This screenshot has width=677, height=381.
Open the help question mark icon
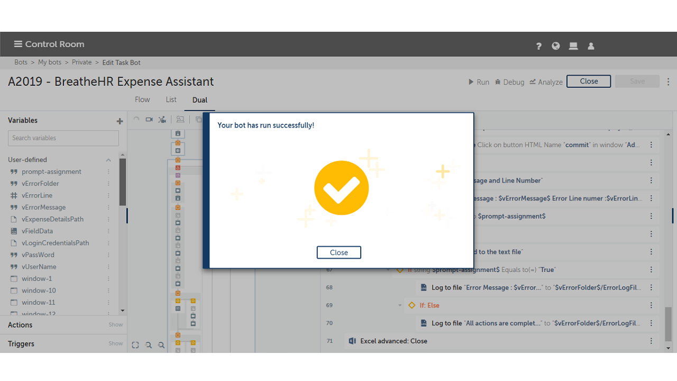click(x=538, y=46)
